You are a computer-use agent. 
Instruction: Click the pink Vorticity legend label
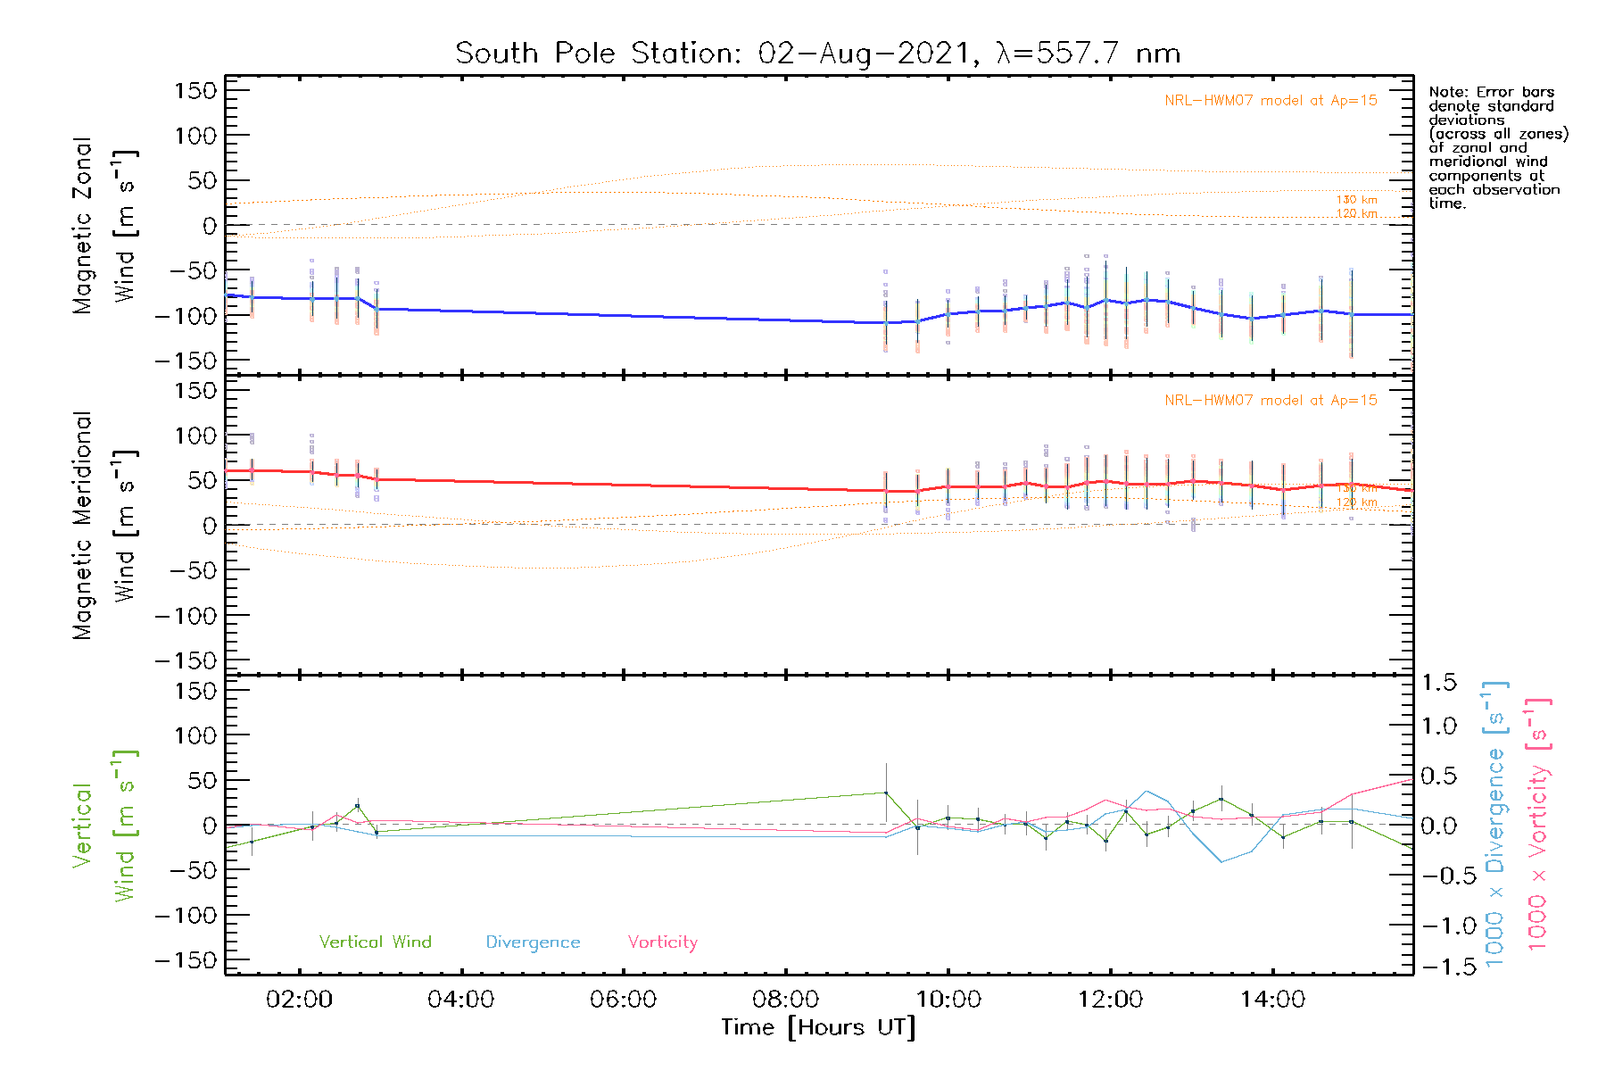coord(662,942)
